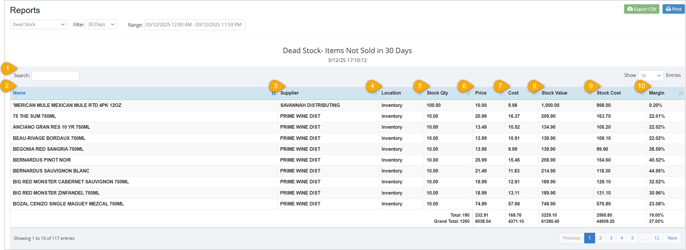The image size is (686, 250).
Task: Select 75 THE SUM 750ML item
Action: tap(34, 116)
